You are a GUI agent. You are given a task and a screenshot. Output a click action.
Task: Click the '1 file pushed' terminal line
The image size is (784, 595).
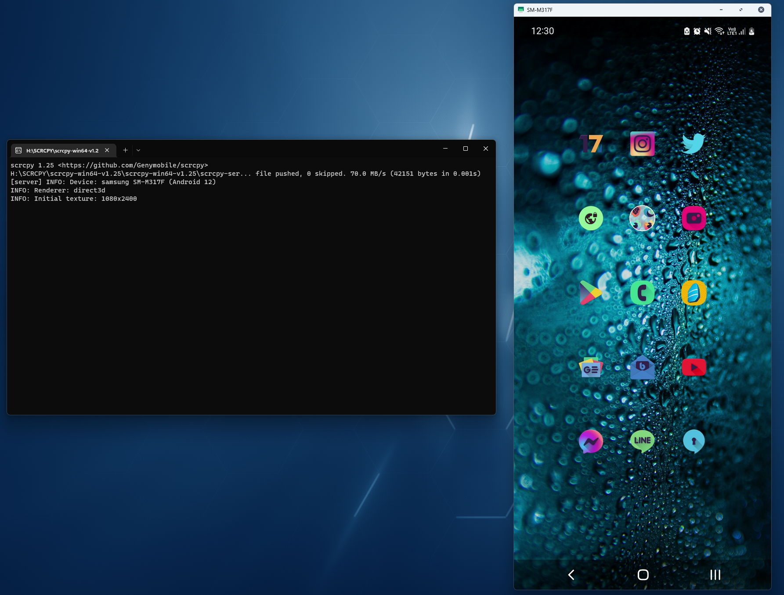(246, 174)
